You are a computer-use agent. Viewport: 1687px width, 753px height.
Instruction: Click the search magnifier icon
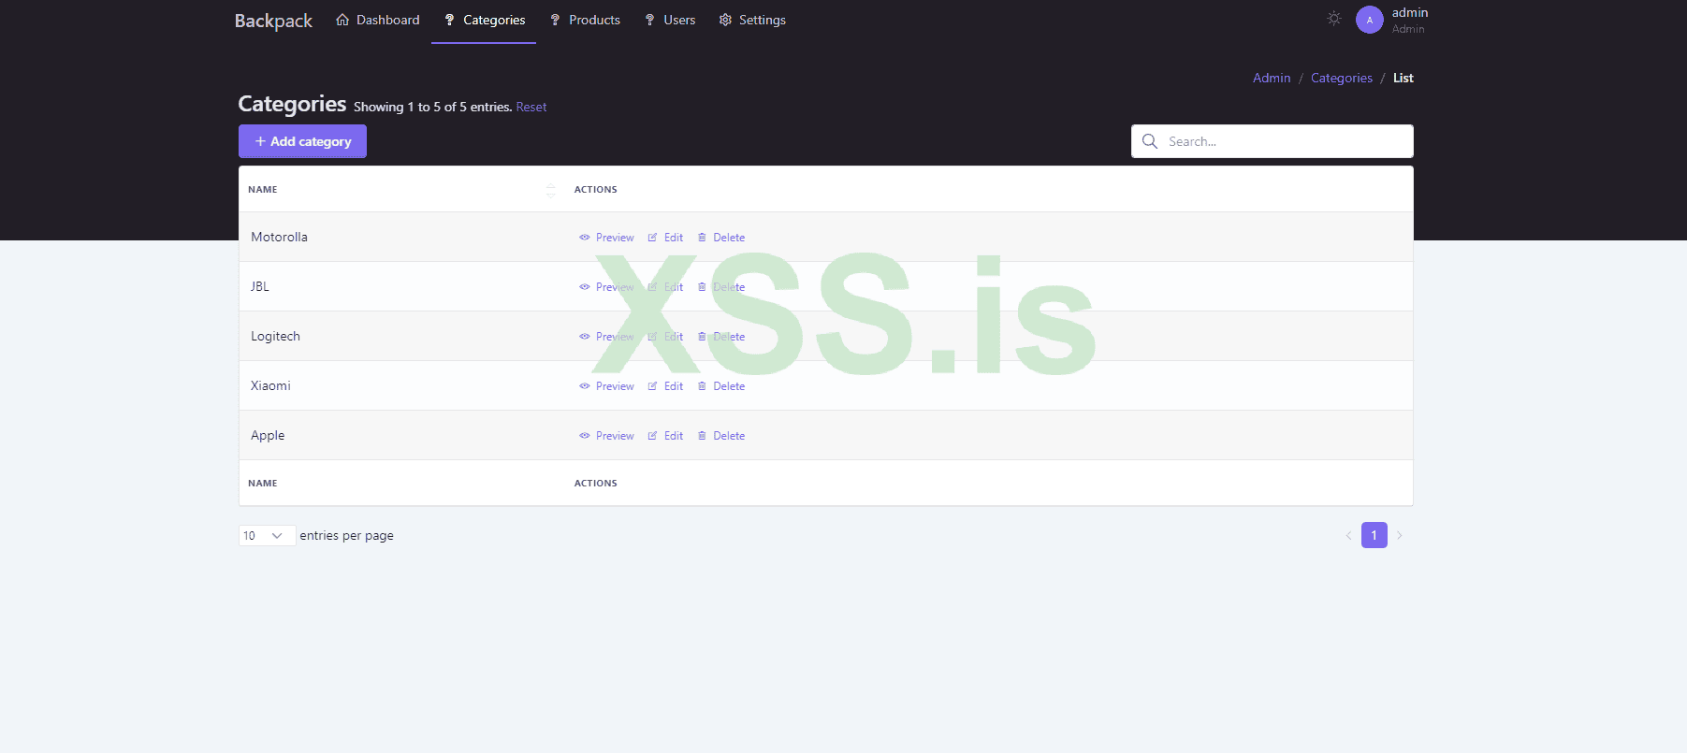[x=1150, y=141]
